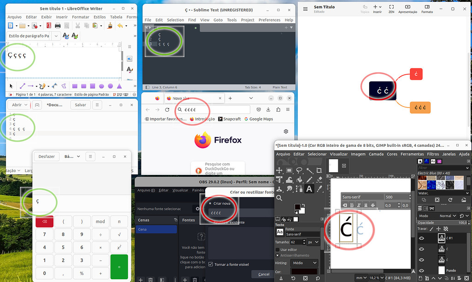The width and height of the screenshot is (472, 282).
Task: Open the Hinting Médio dropdown in GIMP
Action: click(x=303, y=263)
